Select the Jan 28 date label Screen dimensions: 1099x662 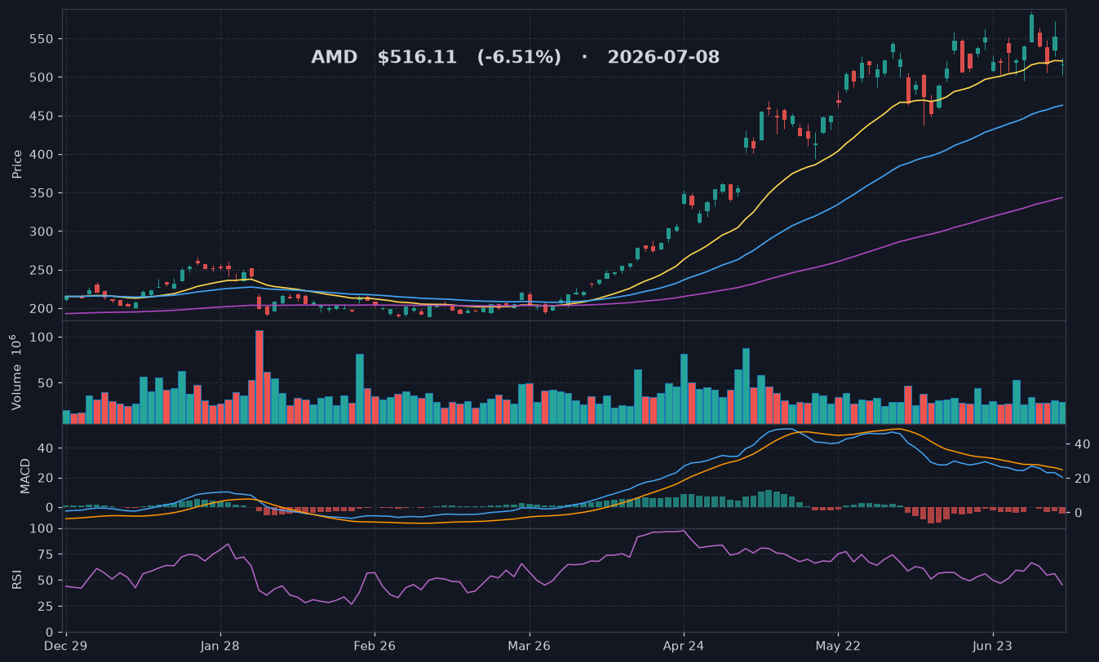[x=220, y=646]
